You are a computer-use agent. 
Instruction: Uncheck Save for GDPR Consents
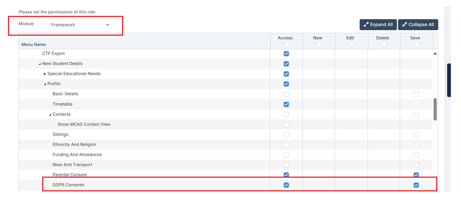coord(416,185)
